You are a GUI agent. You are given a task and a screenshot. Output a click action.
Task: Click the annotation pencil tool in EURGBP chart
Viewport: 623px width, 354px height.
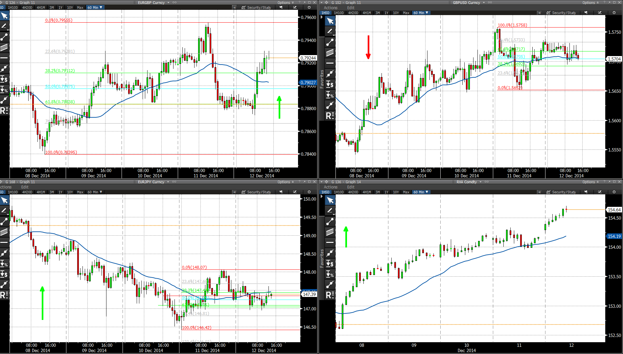tap(4, 26)
